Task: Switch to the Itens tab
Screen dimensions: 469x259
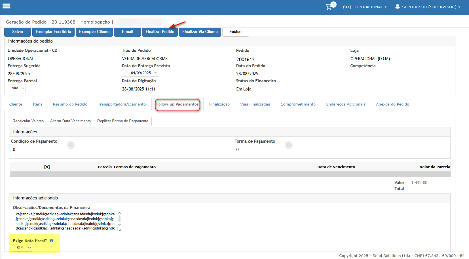Action: click(37, 104)
